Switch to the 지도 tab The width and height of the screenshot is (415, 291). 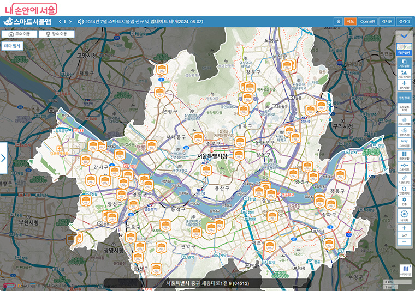click(x=351, y=21)
